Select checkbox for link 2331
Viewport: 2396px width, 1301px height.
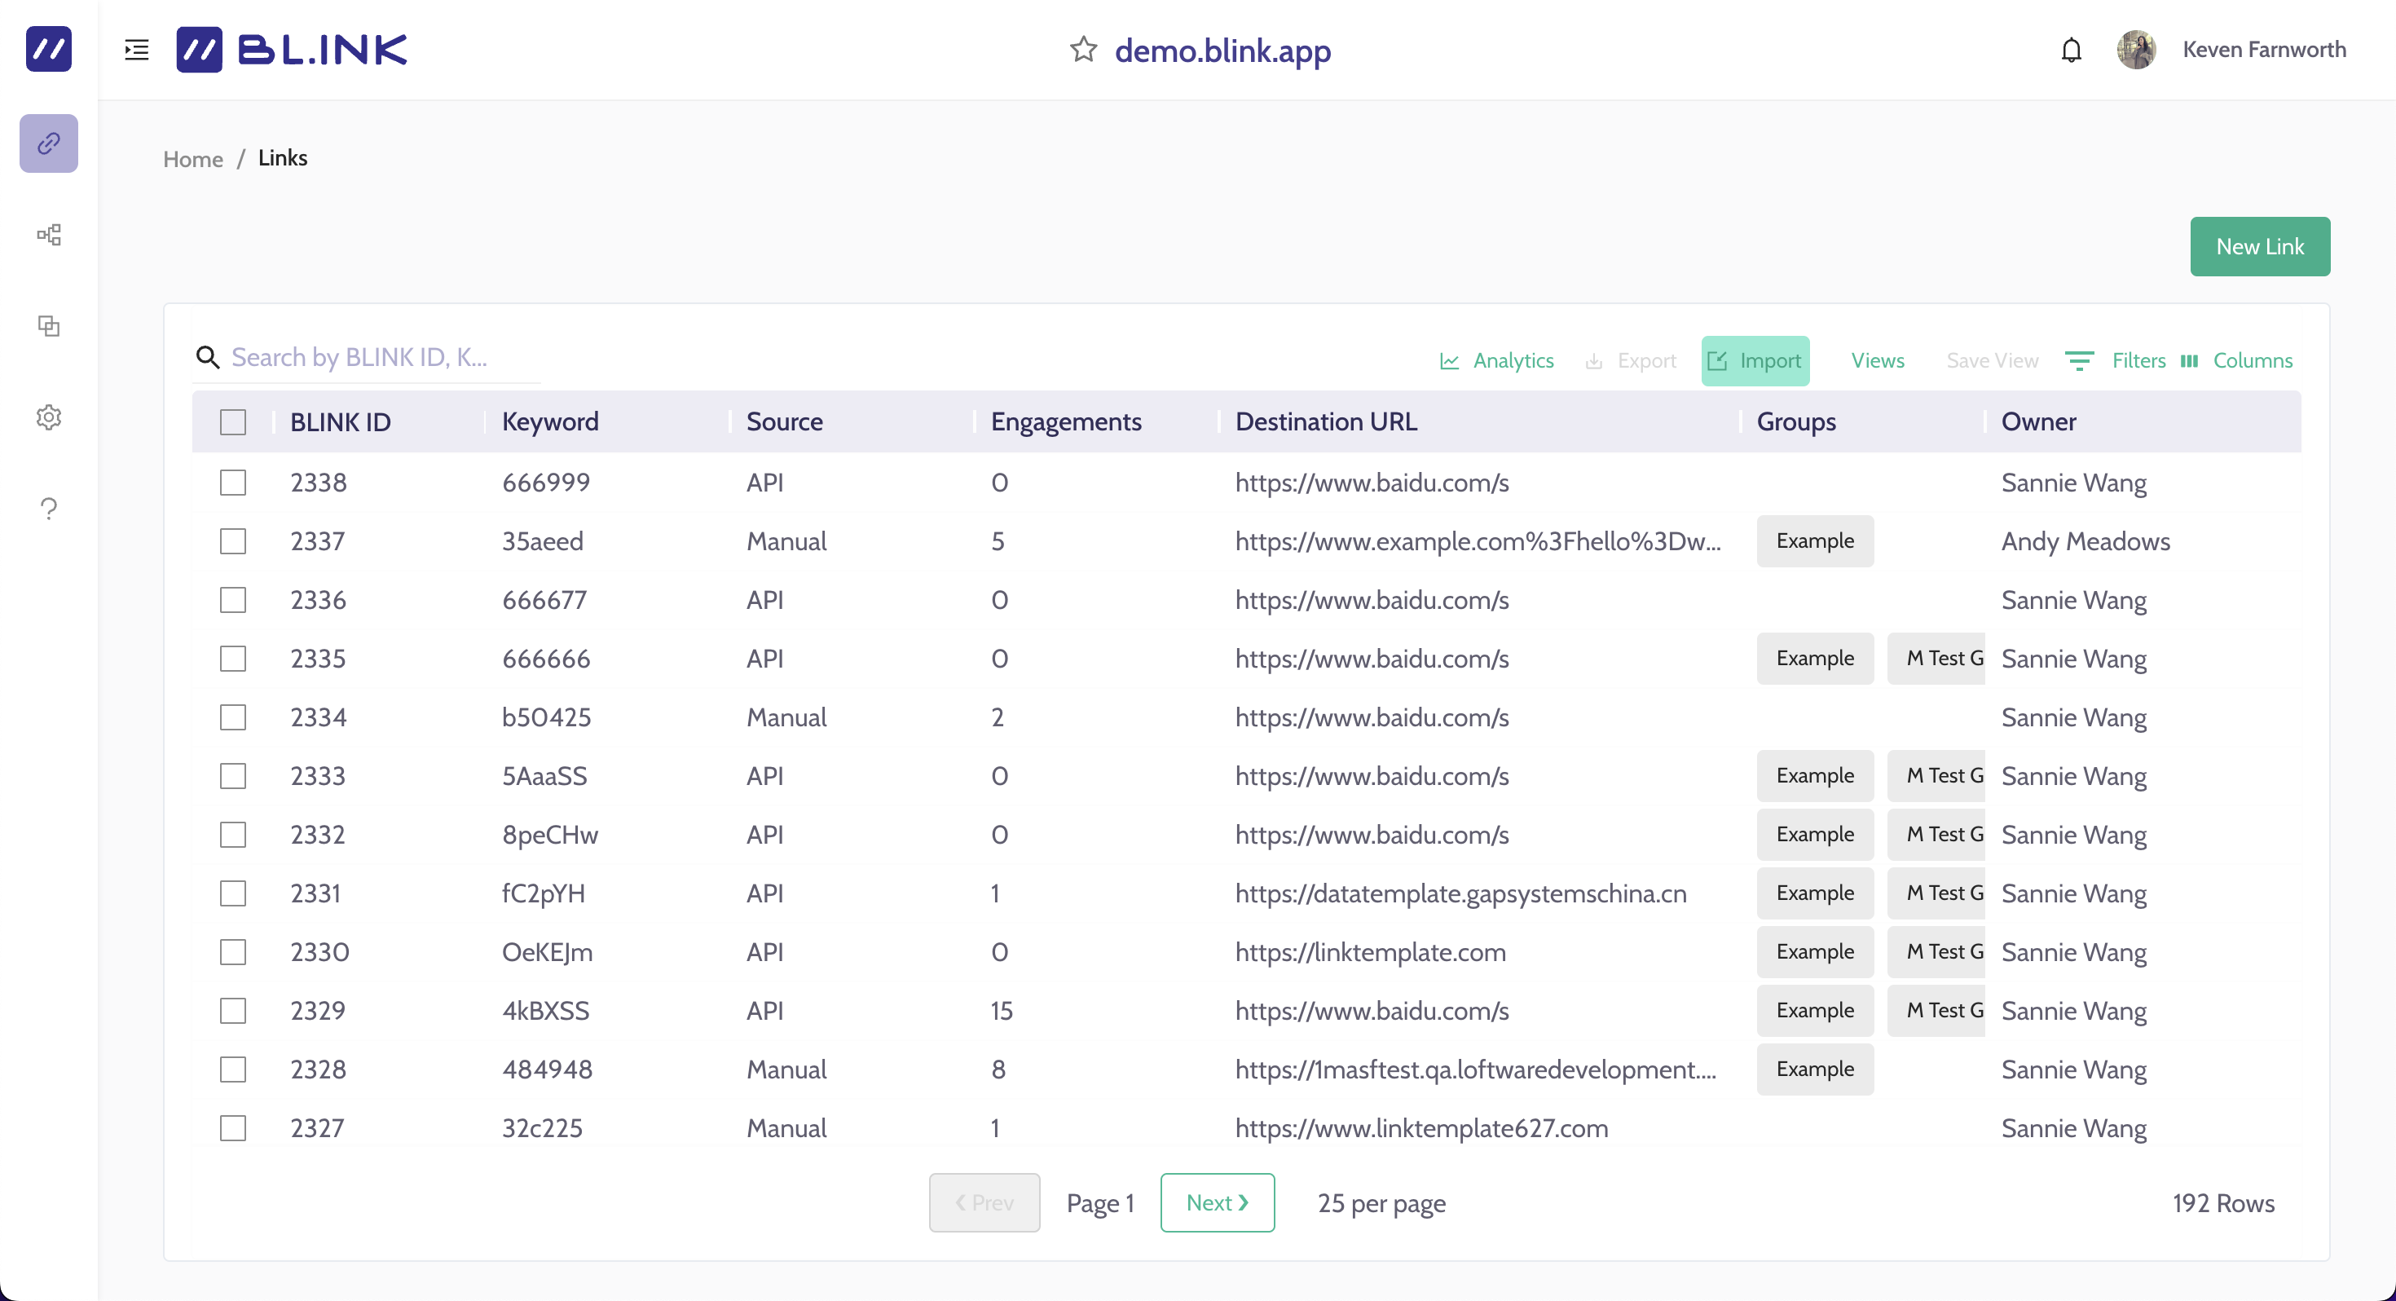coord(232,893)
